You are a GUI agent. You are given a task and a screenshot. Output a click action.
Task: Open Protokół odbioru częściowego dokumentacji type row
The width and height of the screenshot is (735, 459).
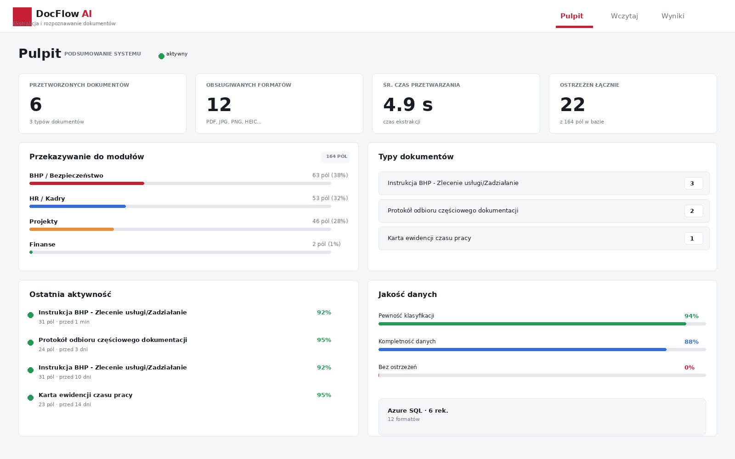(x=544, y=211)
